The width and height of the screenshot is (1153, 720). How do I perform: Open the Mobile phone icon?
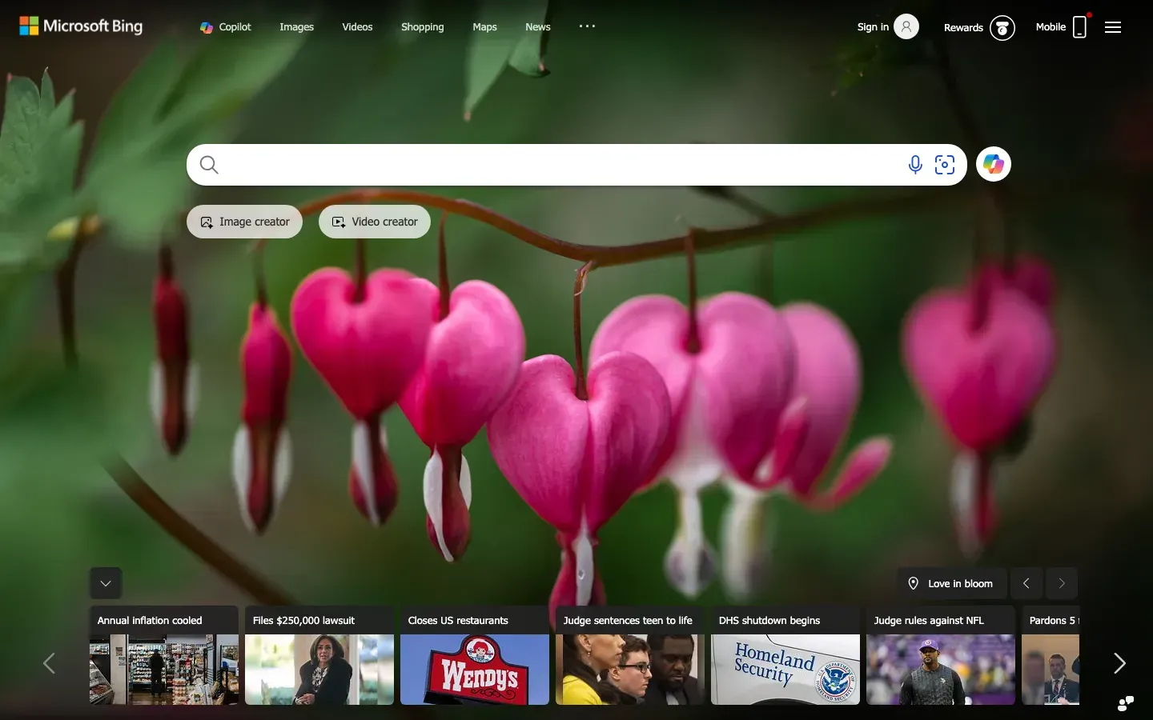click(x=1080, y=26)
